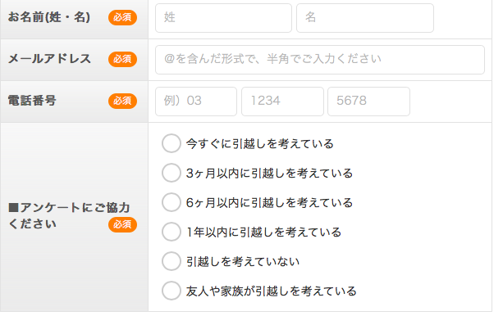Click the 必須 badge under アンケート label
Image resolution: width=503 pixels, height=316 pixels.
pos(122,224)
